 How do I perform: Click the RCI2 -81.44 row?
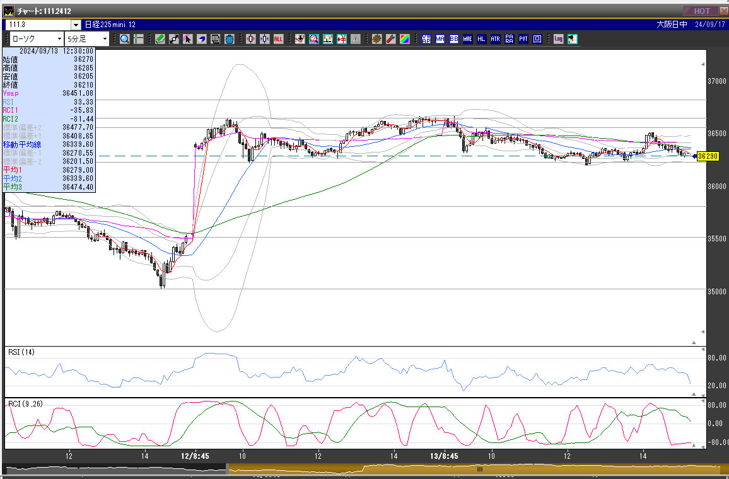(x=49, y=119)
